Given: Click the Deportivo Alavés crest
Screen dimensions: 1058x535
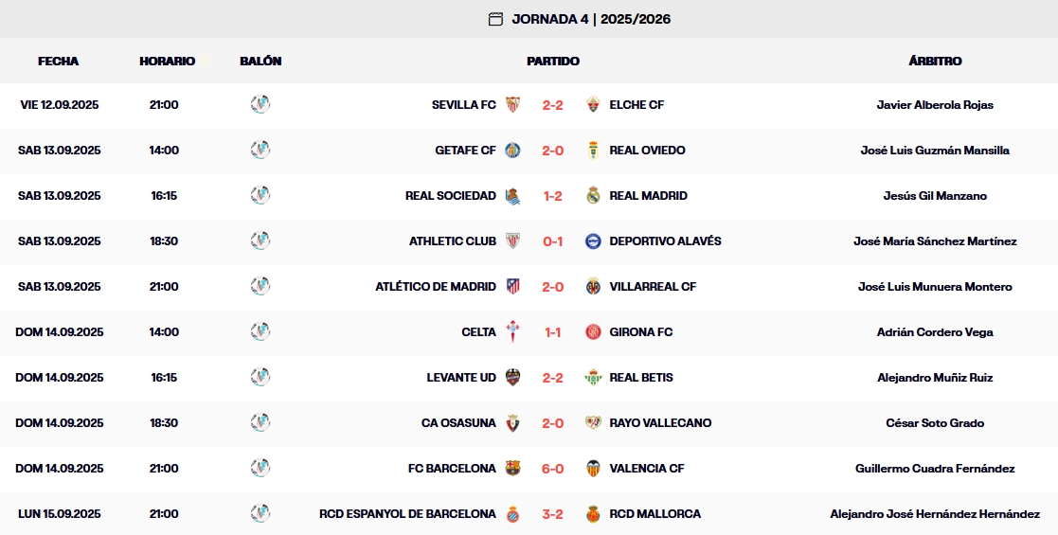Looking at the screenshot, I should point(593,241).
